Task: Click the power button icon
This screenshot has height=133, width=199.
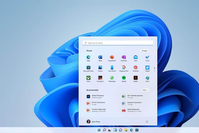Action: click(x=147, y=122)
